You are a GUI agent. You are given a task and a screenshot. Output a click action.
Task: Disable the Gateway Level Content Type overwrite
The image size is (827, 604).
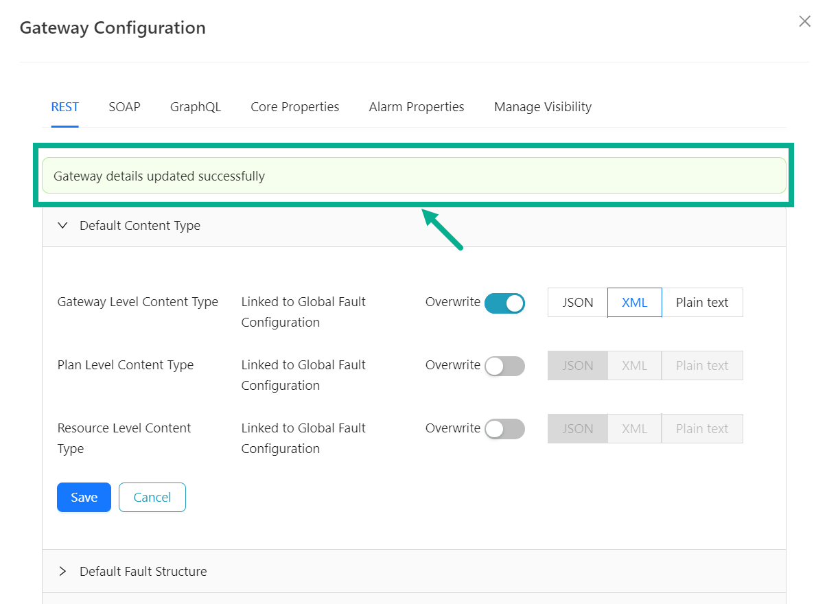[504, 303]
